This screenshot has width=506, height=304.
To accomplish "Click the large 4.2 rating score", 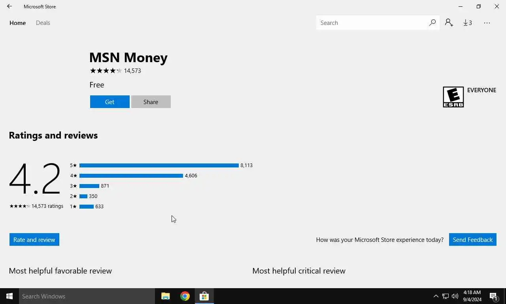I will point(35,179).
